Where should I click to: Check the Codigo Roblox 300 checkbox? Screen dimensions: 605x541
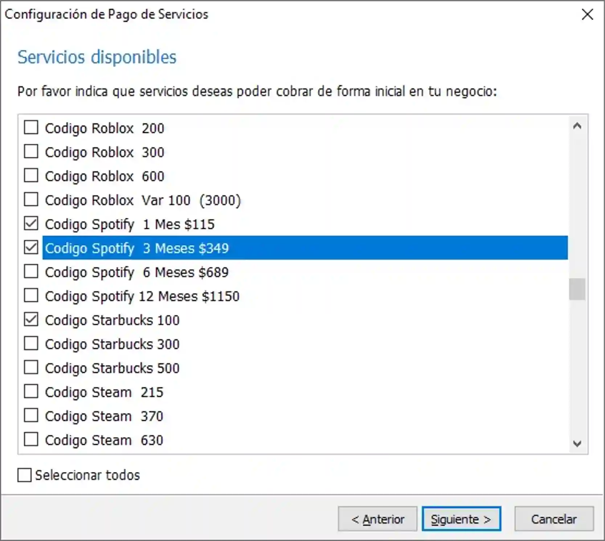click(31, 152)
